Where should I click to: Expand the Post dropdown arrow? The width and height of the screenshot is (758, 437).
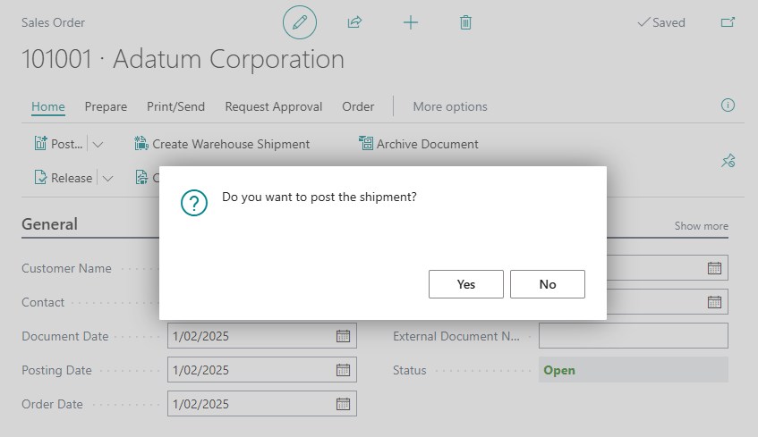point(98,145)
